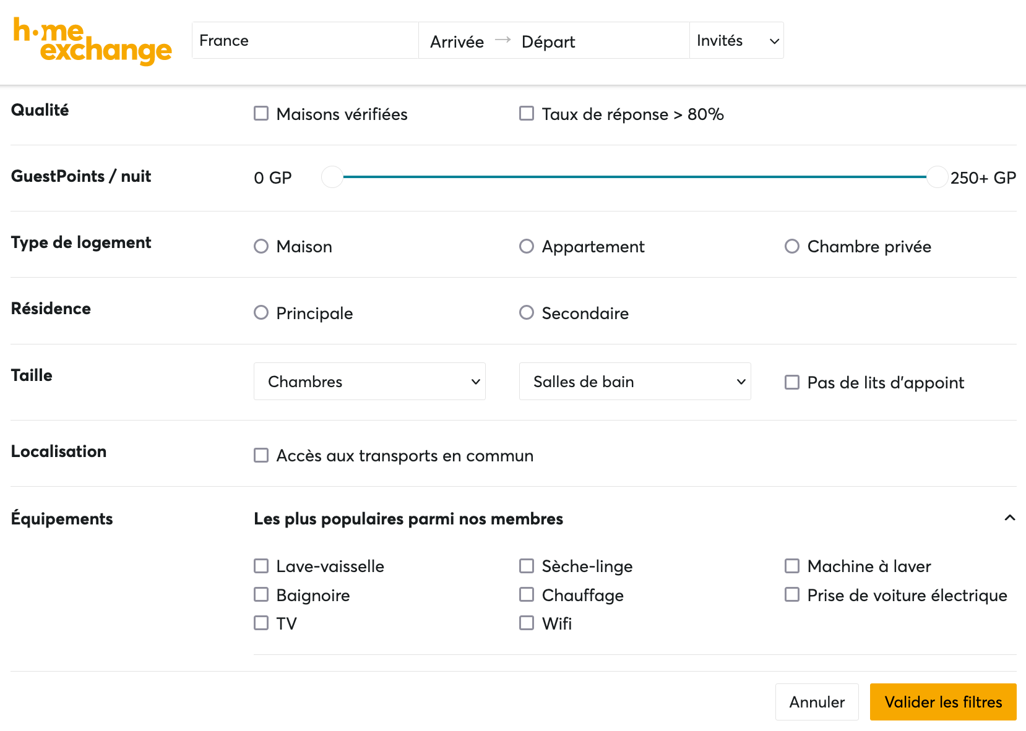Choose Appartement as housing type
Viewport: 1026px width, 731px height.
(x=527, y=247)
